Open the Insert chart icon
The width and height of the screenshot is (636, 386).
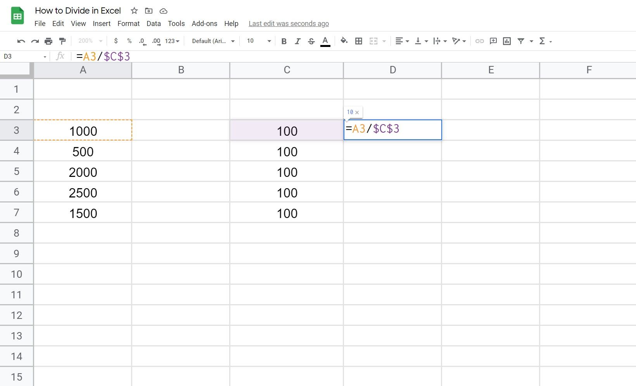[507, 41]
